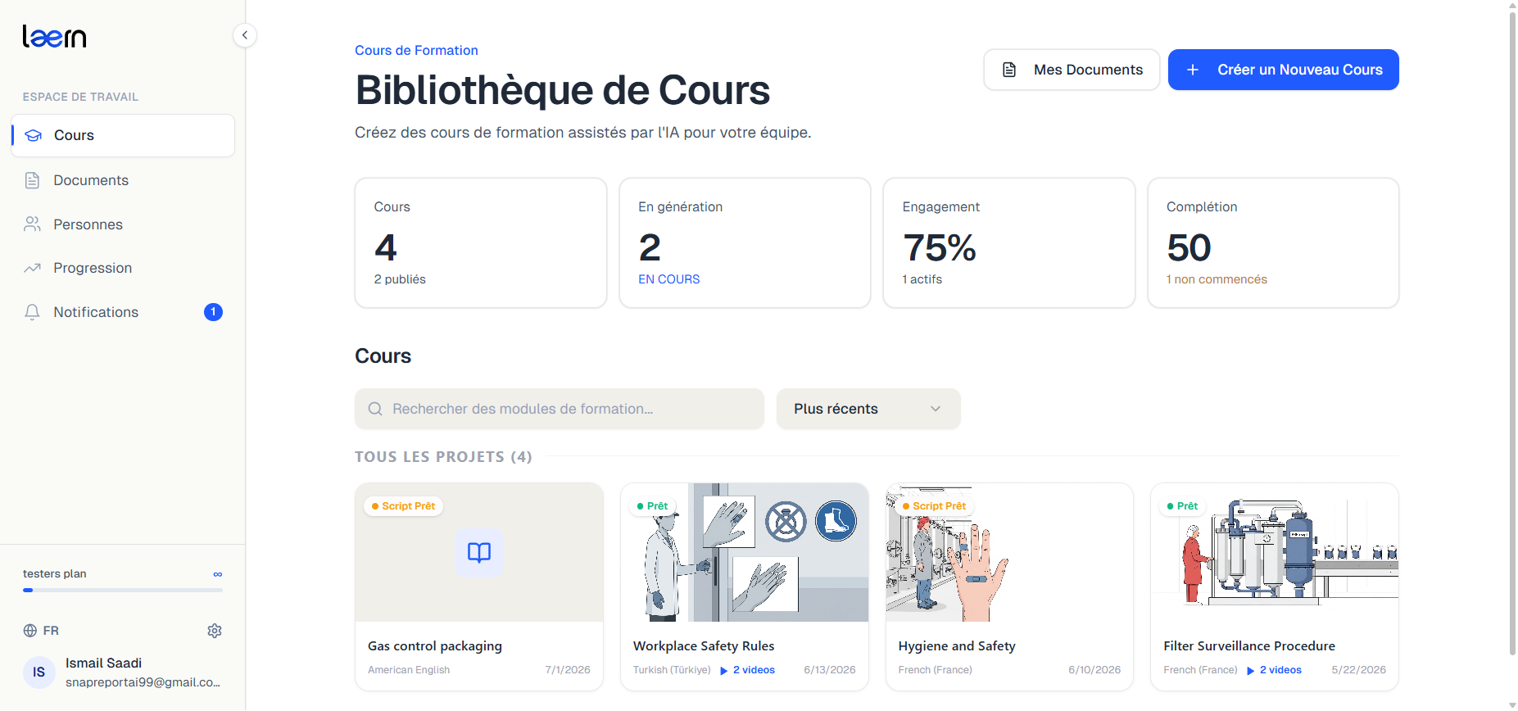Open settings via the gear icon

click(215, 631)
